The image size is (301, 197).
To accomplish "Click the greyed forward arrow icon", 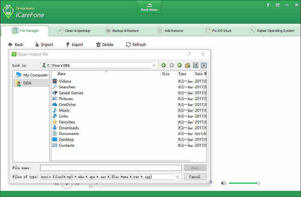I will click(x=171, y=65).
